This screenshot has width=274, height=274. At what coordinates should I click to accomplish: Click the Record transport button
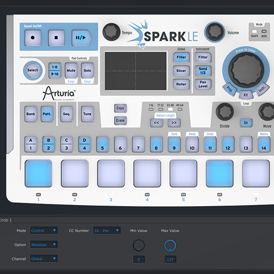[x=33, y=38]
